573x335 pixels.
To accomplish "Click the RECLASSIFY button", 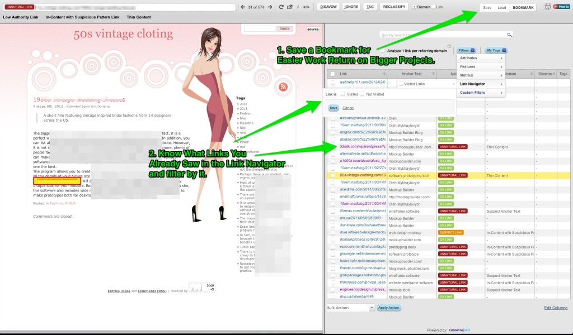I will 394,7.
